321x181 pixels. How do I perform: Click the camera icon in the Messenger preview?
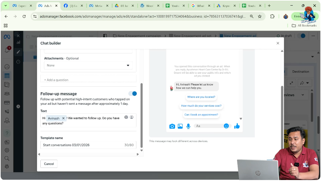pos(172,126)
